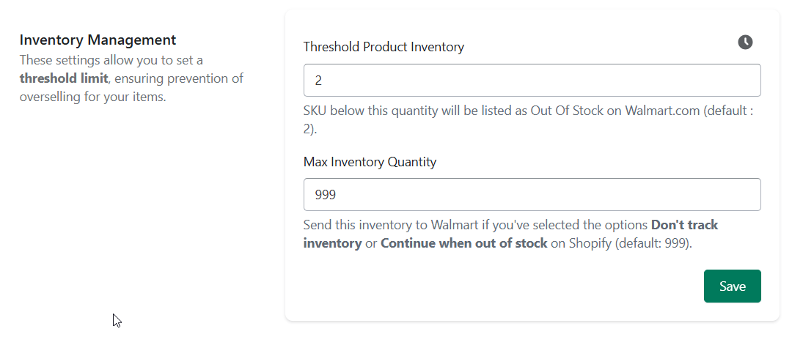The height and width of the screenshot is (337, 792).
Task: Click the bold "Continue when out of stock" text
Action: [463, 243]
